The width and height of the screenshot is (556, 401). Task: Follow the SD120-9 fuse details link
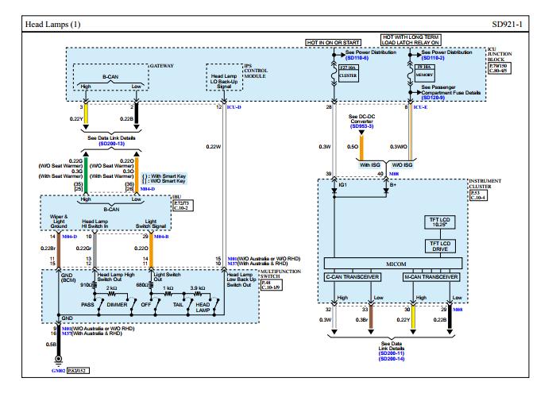(x=433, y=98)
